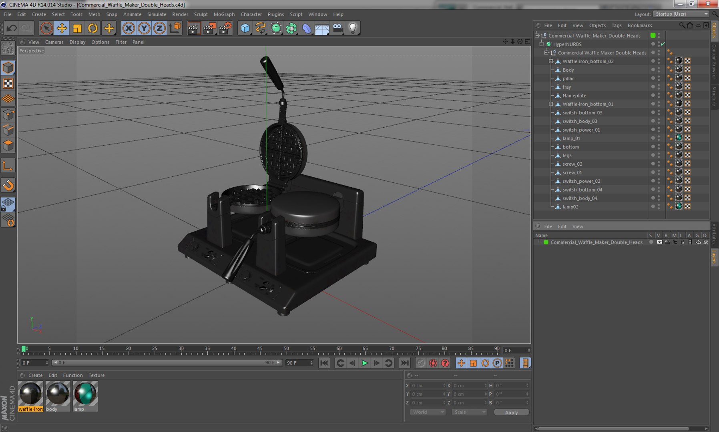Toggle visibility dots for Body object

pos(659,70)
